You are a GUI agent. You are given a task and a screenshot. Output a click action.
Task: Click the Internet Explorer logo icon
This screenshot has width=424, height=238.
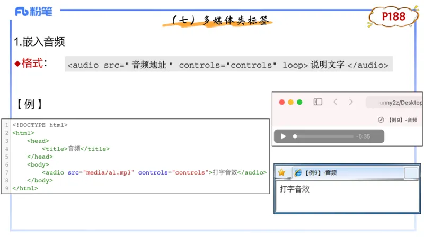[298, 172]
